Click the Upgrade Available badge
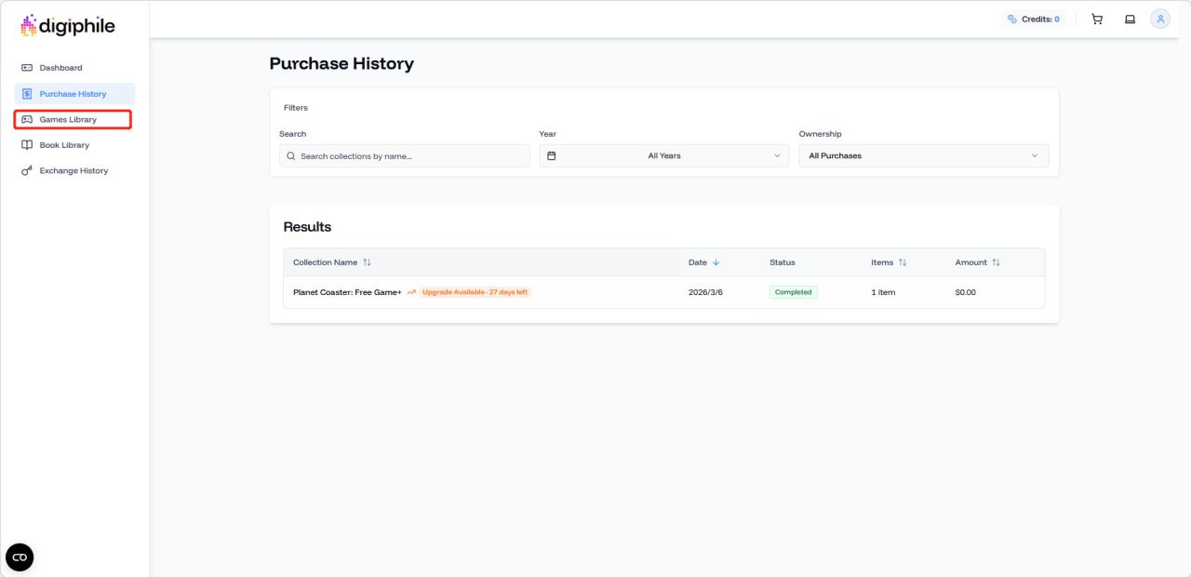The height and width of the screenshot is (577, 1191). 475,292
